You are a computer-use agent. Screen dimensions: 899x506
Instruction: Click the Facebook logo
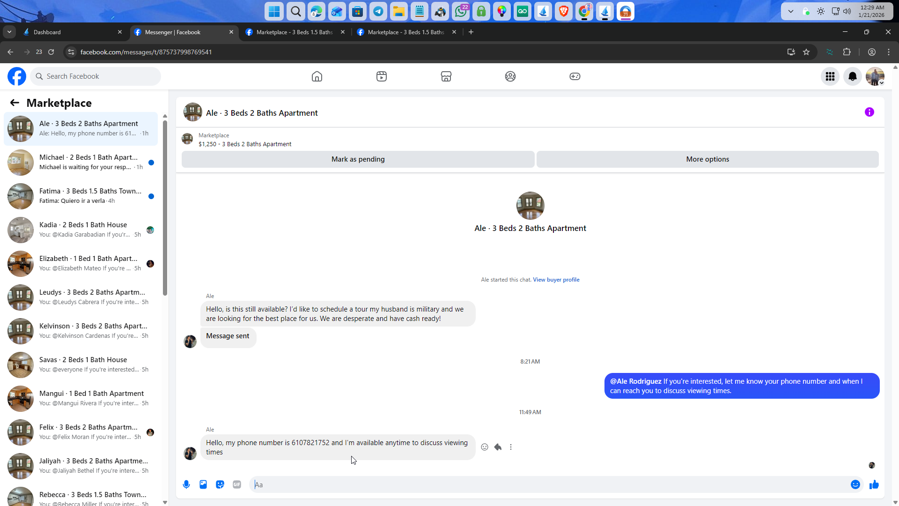pos(17,76)
